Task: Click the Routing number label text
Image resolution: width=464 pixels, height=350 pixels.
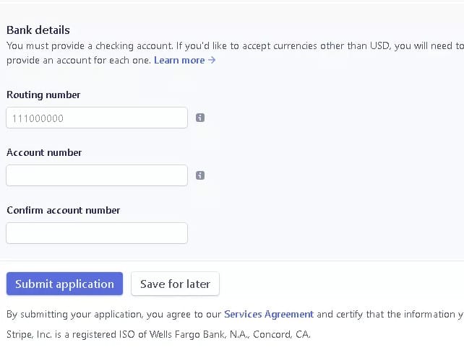Action: tap(43, 95)
